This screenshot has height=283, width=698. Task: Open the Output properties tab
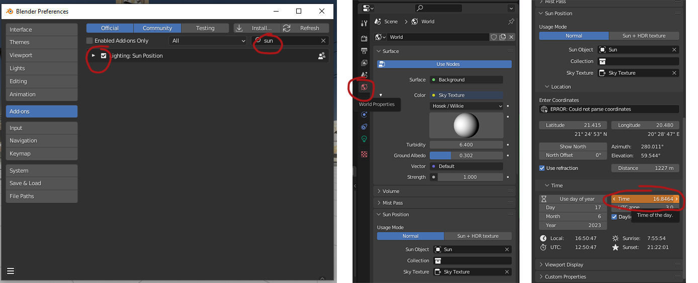point(364,51)
